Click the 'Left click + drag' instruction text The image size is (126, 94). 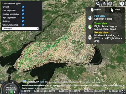(x=103, y=19)
